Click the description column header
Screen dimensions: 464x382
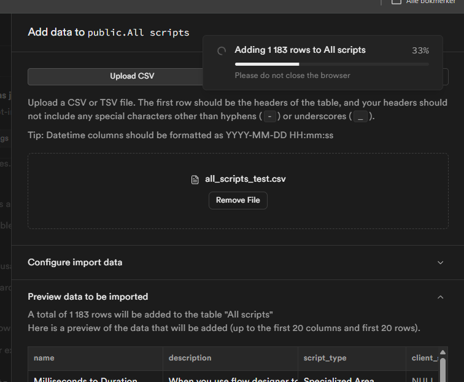coord(190,358)
